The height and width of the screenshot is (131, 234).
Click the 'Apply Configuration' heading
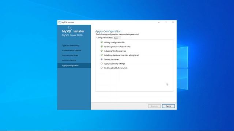coord(108,31)
